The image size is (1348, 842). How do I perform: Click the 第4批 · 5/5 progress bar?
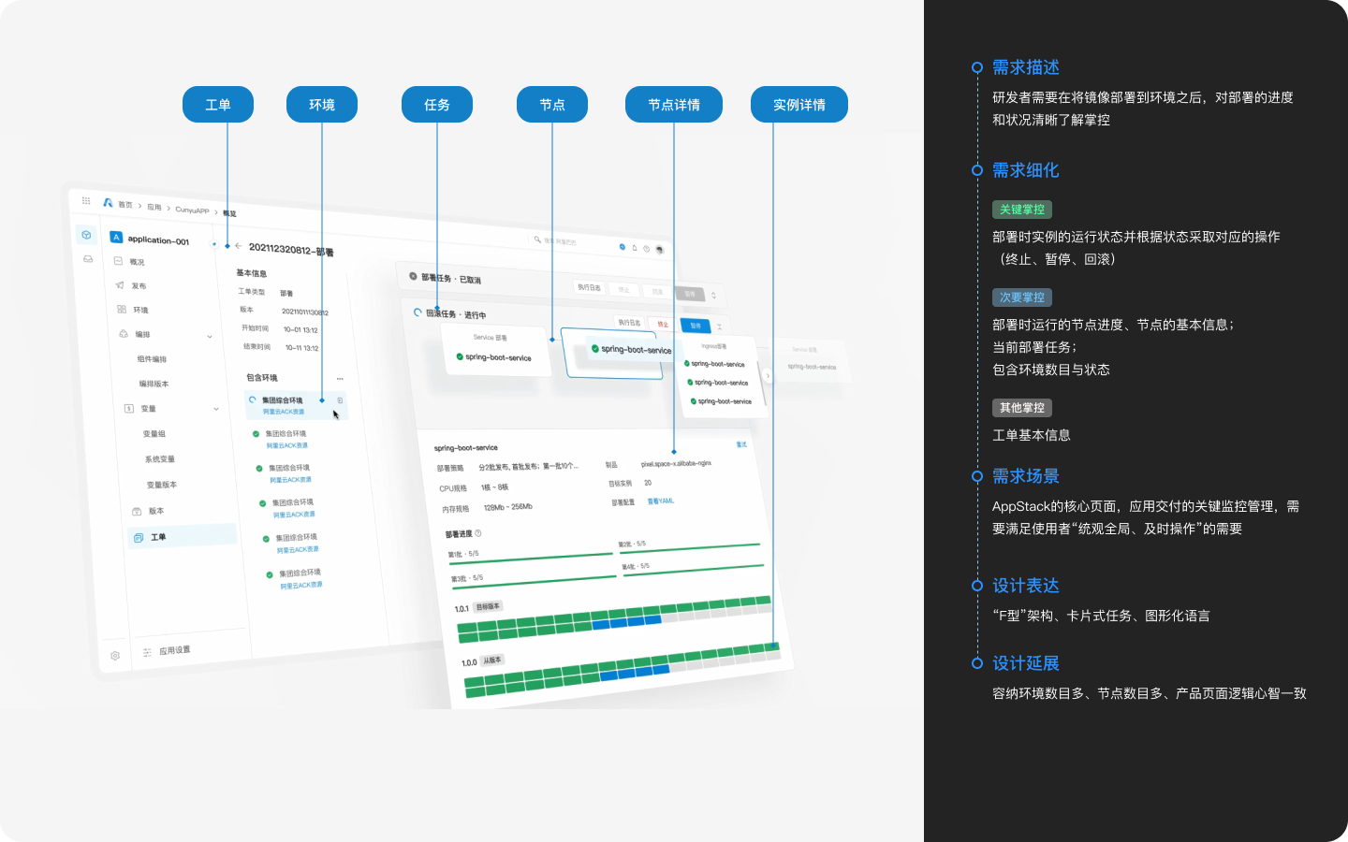click(693, 569)
